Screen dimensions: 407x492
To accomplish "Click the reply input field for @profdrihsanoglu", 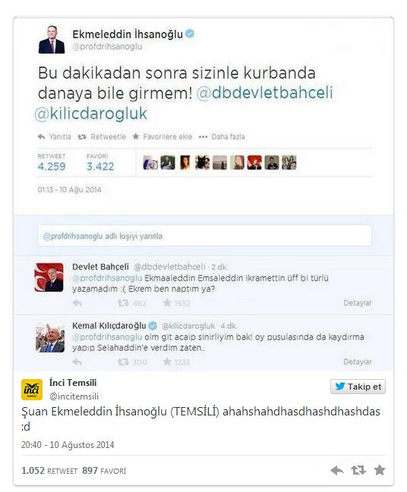I will [x=204, y=236].
